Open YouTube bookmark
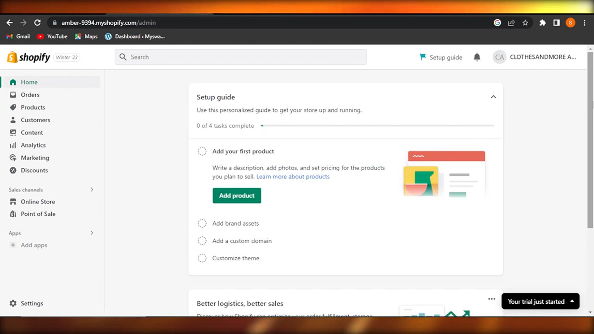 [52, 36]
